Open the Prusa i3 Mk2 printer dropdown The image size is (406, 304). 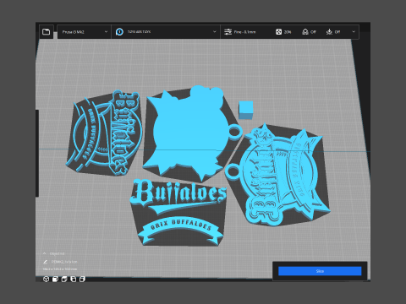pos(84,32)
